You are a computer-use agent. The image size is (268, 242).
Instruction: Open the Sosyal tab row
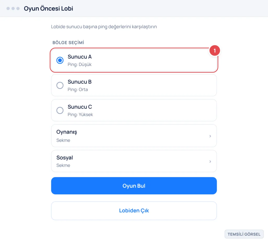(134, 161)
